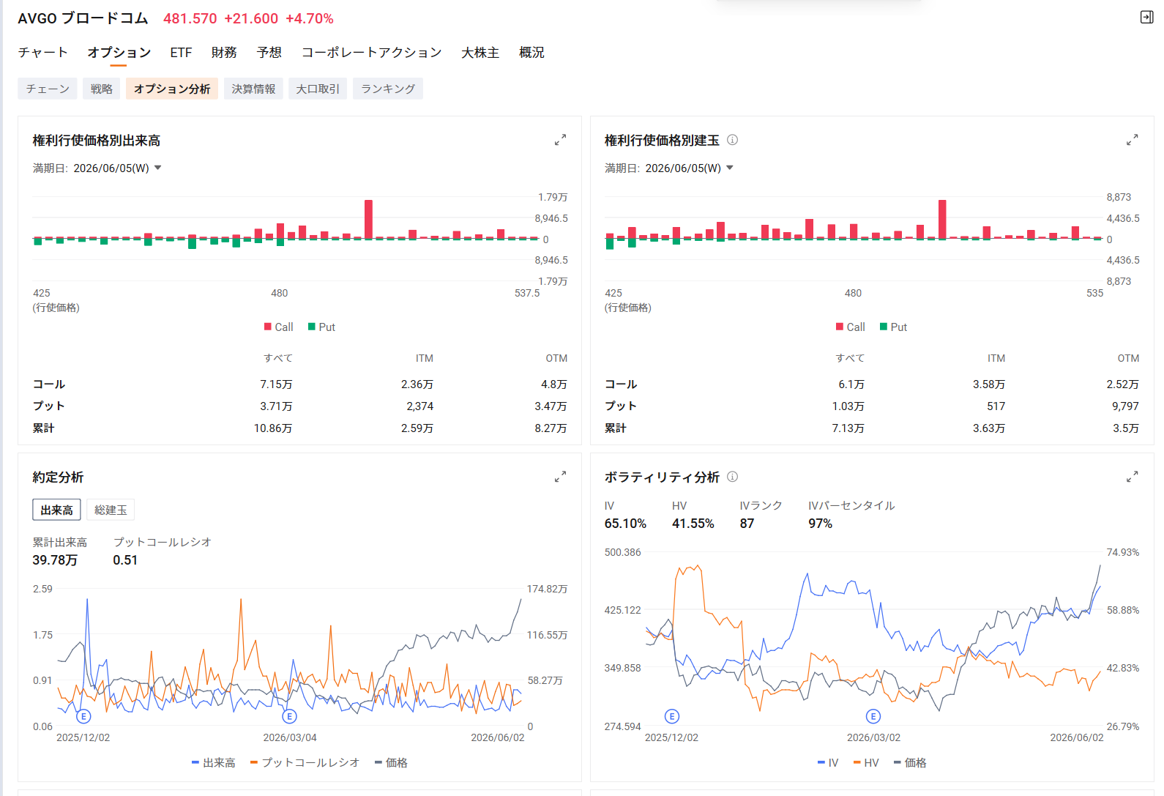Select the 戦略 sub-tab

102,89
